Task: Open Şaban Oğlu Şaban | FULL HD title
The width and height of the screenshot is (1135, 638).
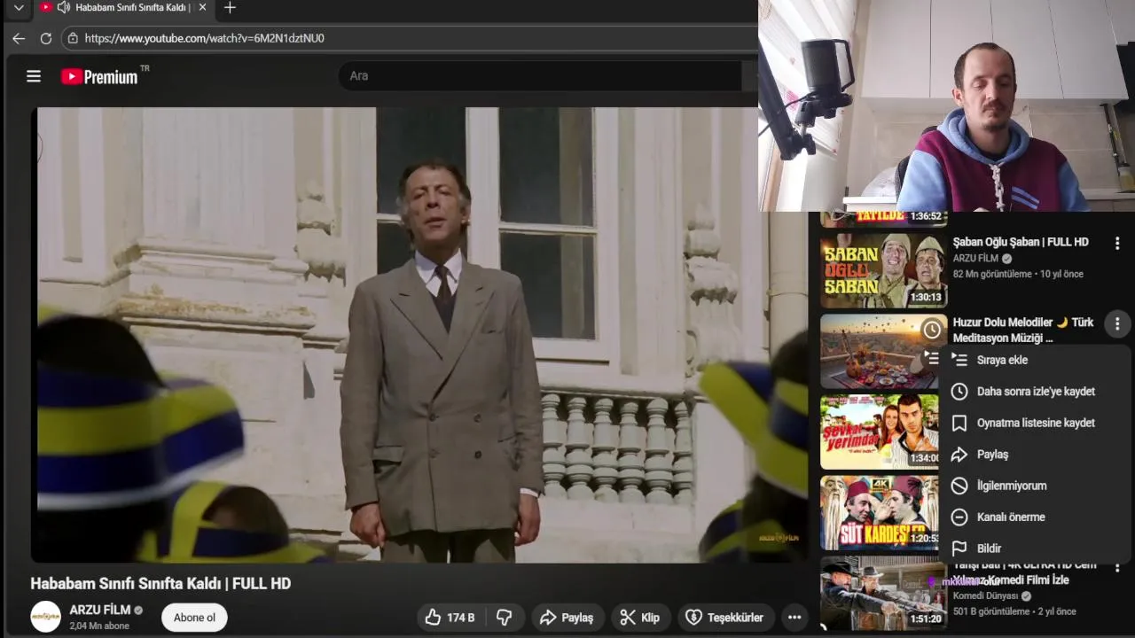Action: (1021, 242)
